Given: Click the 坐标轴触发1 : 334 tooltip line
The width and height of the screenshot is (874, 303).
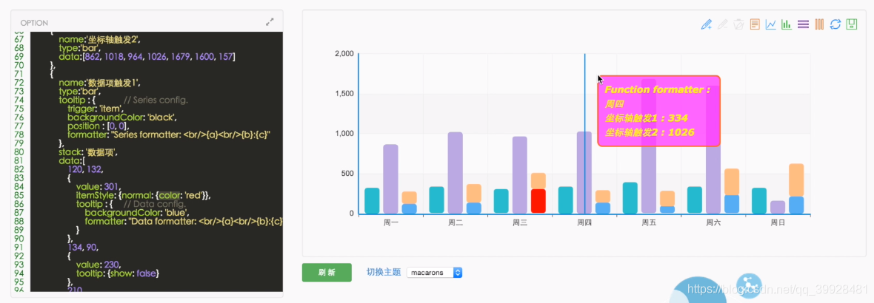Looking at the screenshot, I should [647, 118].
